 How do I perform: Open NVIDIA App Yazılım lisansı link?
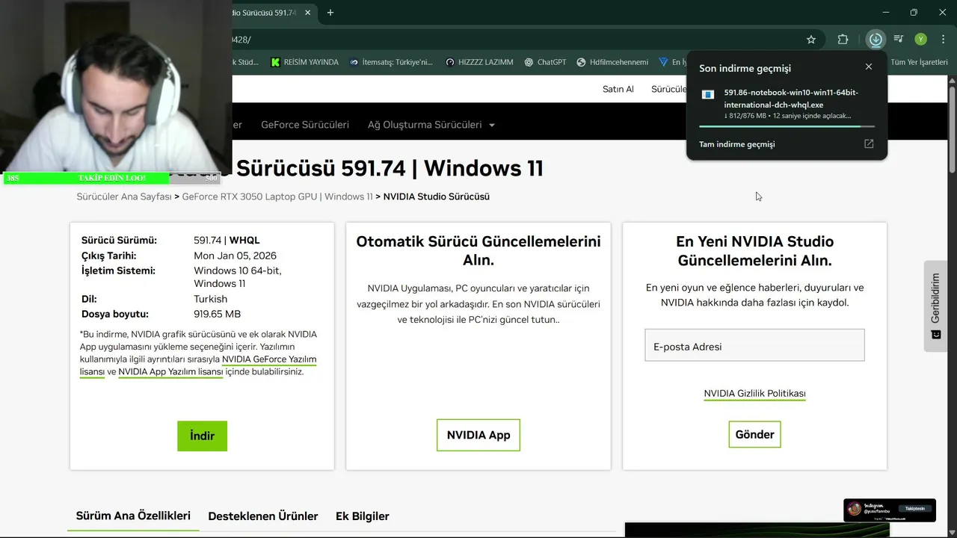pyautogui.click(x=170, y=371)
